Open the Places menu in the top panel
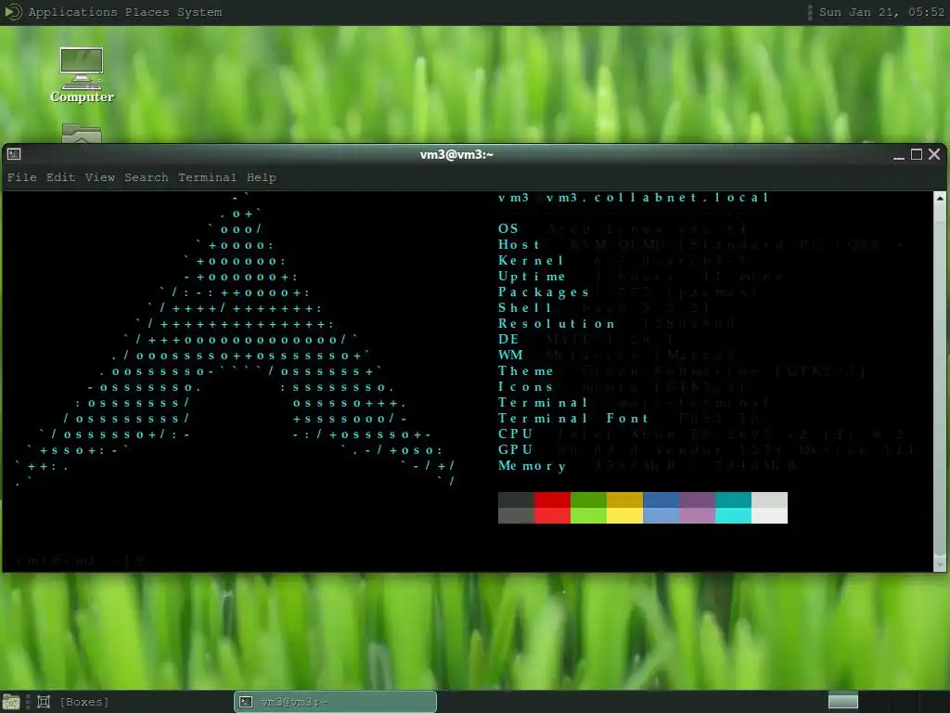This screenshot has width=950, height=713. pyautogui.click(x=148, y=12)
